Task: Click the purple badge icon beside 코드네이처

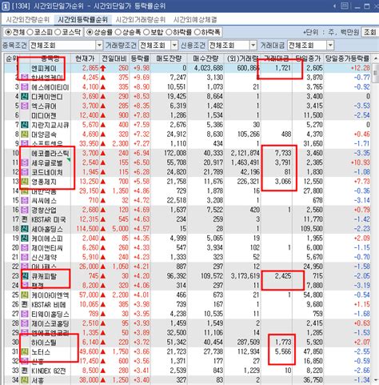Action: coord(25,172)
